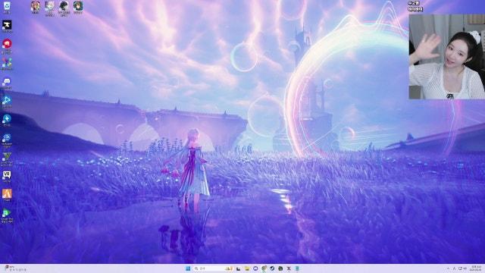Open the CapCut desktop shortcut
This screenshot has width=485, height=273.
pos(7,26)
